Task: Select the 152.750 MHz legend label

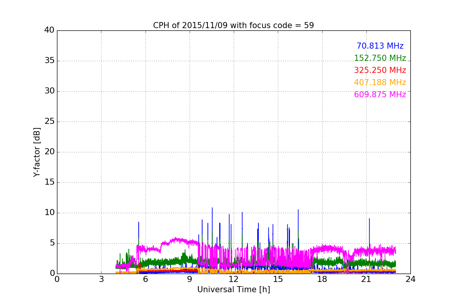Action: pyautogui.click(x=380, y=58)
